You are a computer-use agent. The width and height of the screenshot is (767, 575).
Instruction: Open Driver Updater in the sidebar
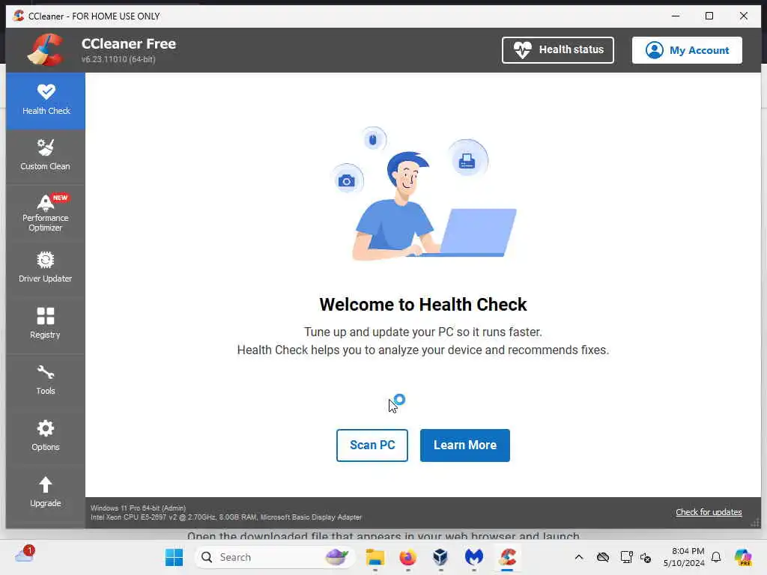click(46, 267)
